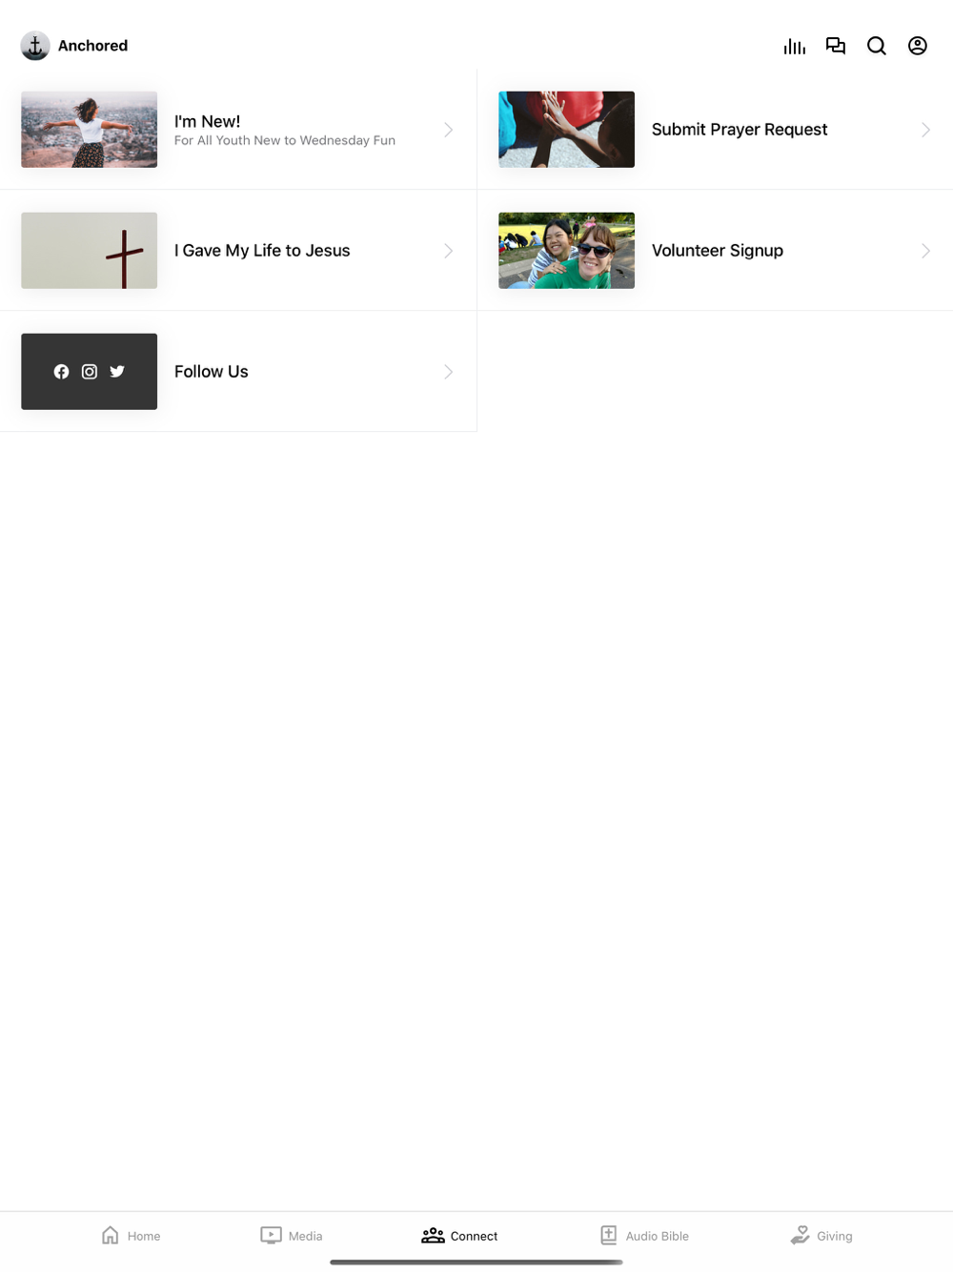Tap the Instagram icon in Follow Us tile
This screenshot has height=1272, width=953.
pyautogui.click(x=90, y=372)
